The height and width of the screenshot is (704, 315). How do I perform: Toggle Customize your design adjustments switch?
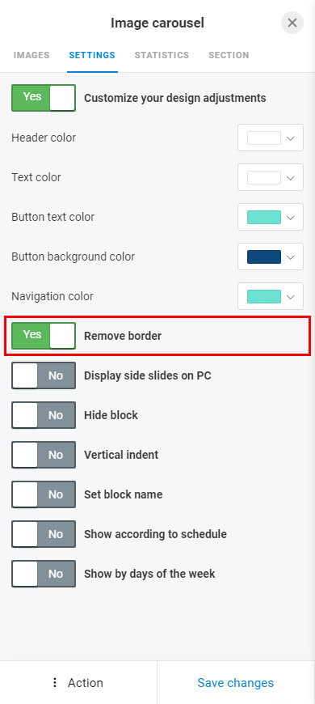click(x=44, y=98)
